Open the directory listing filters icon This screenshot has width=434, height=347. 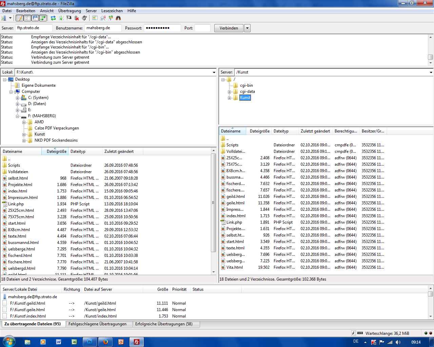(x=95, y=18)
